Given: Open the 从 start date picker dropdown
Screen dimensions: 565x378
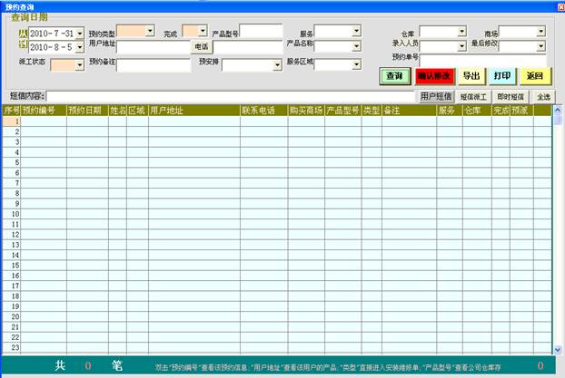Looking at the screenshot, I should point(80,34).
